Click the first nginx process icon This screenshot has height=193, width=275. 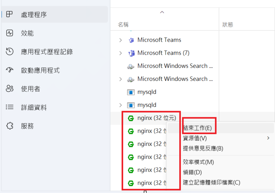point(131,118)
